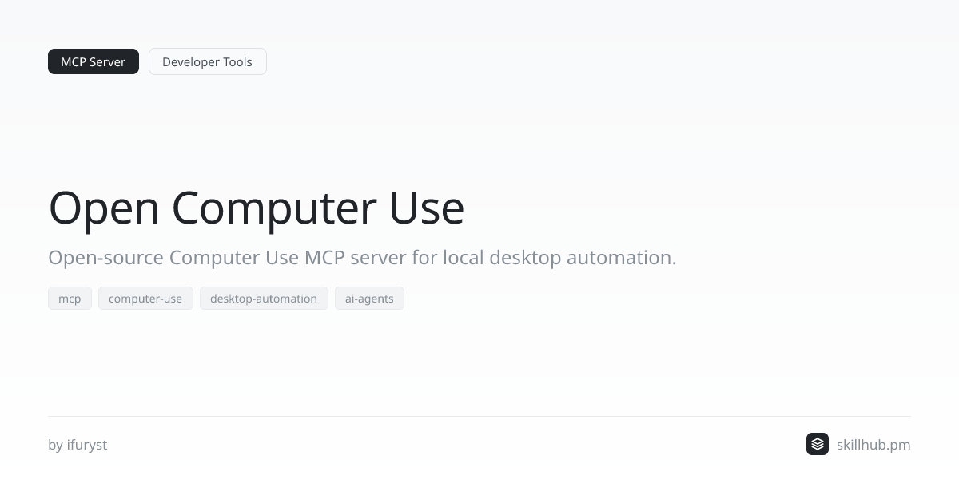
Task: Click the skillhub.pm stacked-layers logo icon
Action: (x=818, y=444)
